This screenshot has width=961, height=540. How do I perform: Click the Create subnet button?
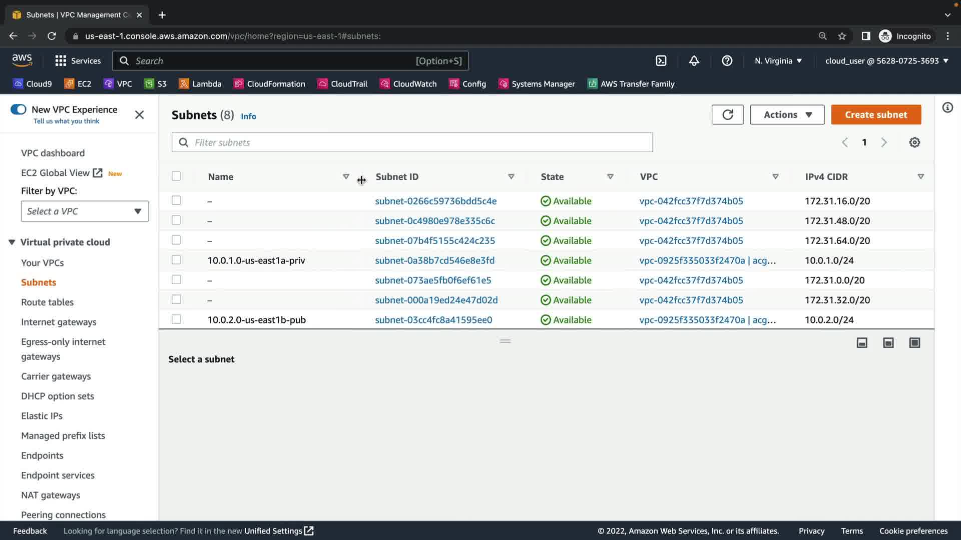tap(875, 114)
